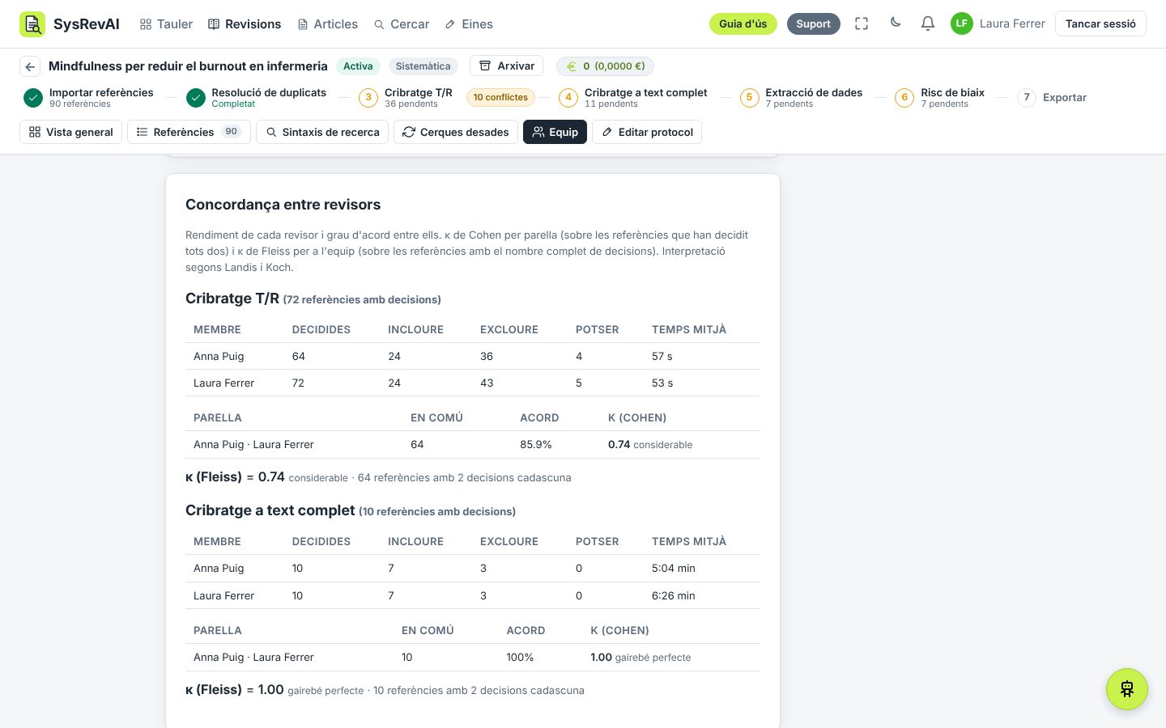
Task: Open the 10 conflictes badge
Action: click(x=500, y=98)
